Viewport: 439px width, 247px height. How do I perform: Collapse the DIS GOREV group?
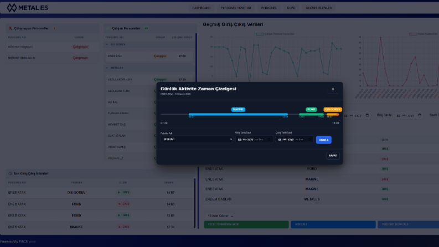tap(107, 44)
